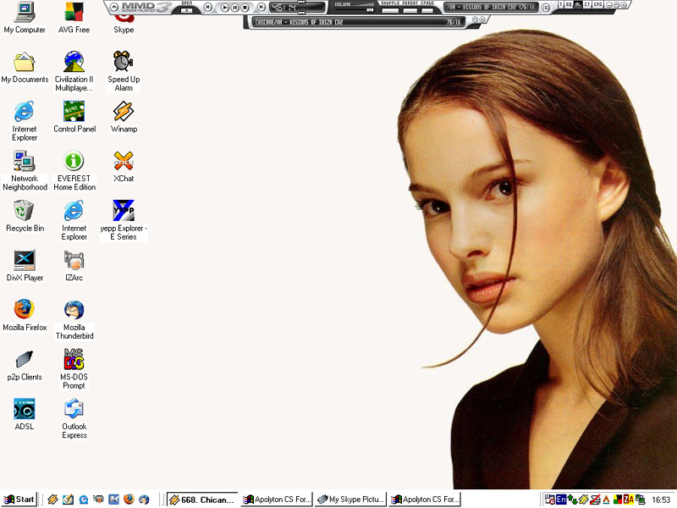The width and height of the screenshot is (677, 508).
Task: Toggle Shuffle in the media player
Action: coord(389,10)
